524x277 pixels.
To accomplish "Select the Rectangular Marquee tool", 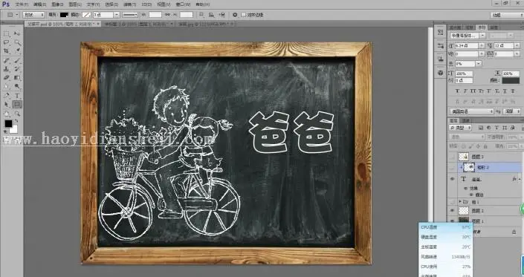I will [x=7, y=33].
